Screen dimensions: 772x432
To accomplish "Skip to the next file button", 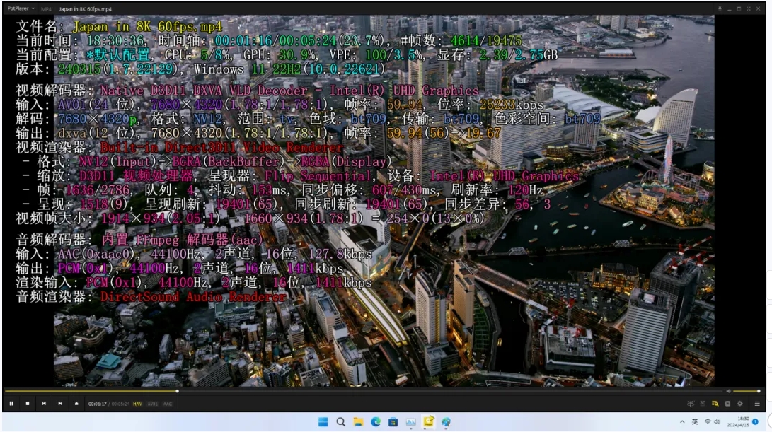I will (60, 404).
